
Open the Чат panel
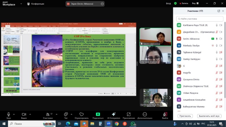pyautogui.click(x=66, y=114)
